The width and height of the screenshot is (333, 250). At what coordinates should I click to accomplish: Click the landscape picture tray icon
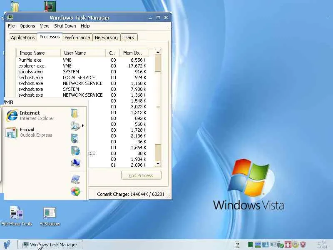tap(258, 245)
